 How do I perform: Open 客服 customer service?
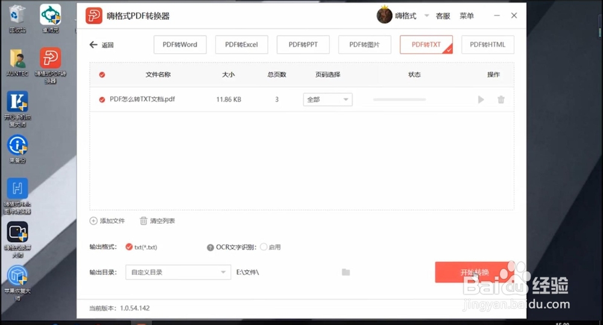click(x=443, y=16)
